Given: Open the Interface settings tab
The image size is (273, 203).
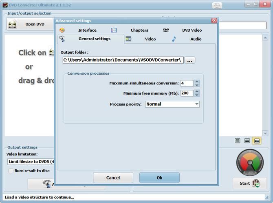Looking at the screenshot, I should (87, 30).
